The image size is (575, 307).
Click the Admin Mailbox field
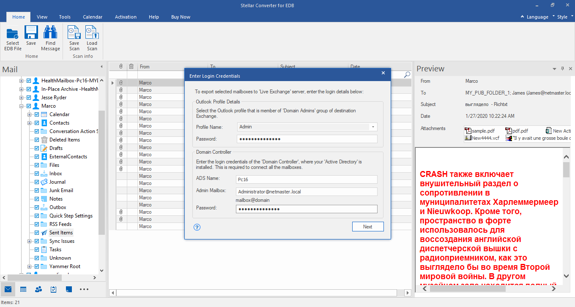coord(307,192)
